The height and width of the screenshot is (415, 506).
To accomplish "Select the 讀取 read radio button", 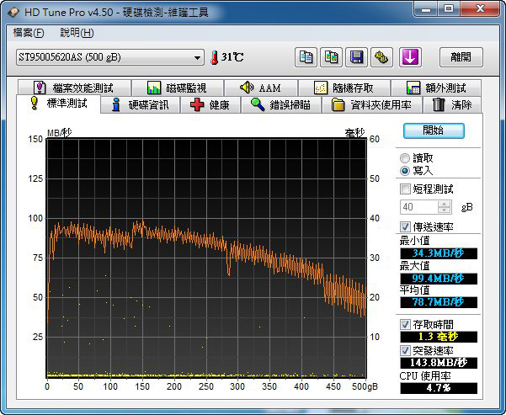I will point(405,158).
